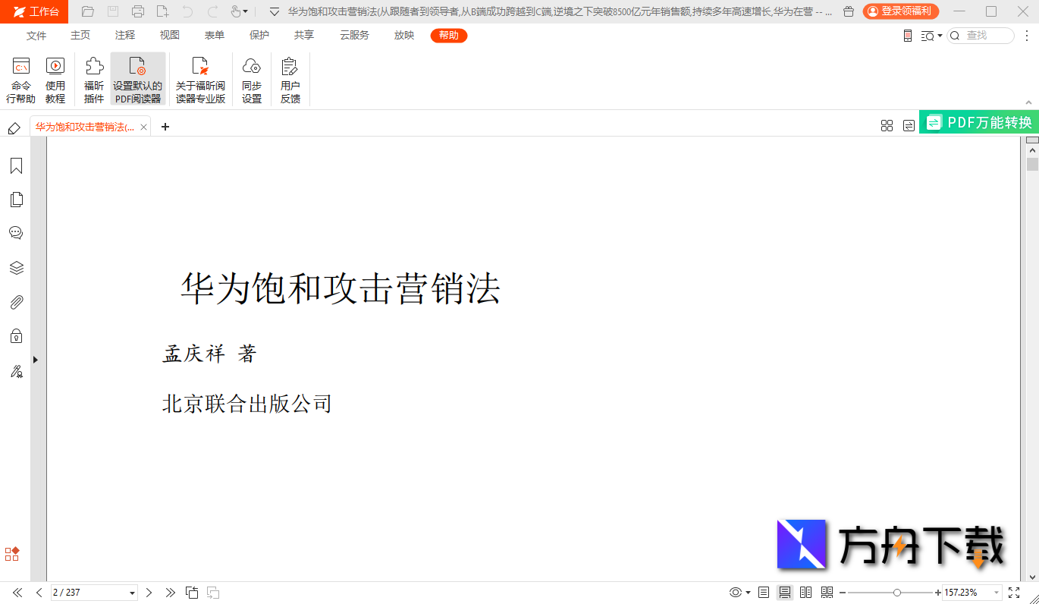Enable continuous page view mode
The width and height of the screenshot is (1039, 604).
point(785,593)
